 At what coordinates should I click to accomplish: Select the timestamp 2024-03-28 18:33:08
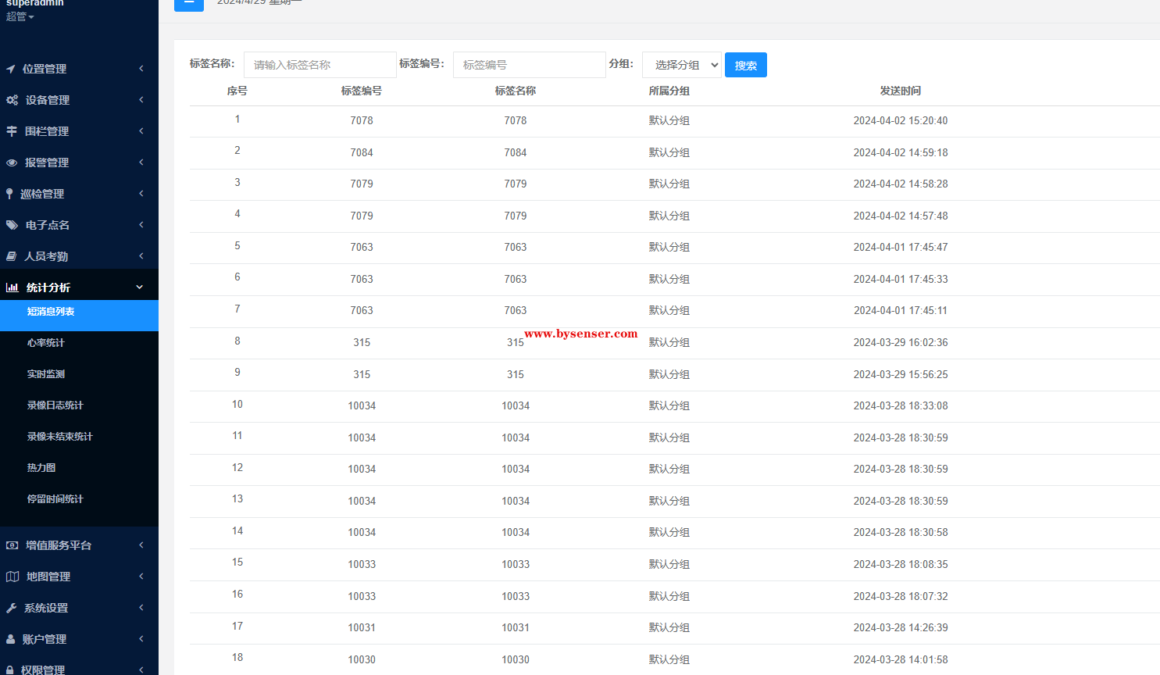(901, 405)
